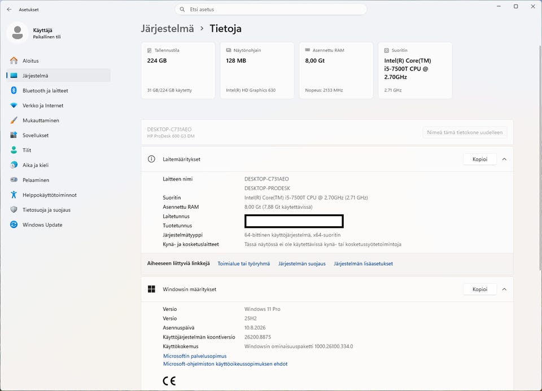
Task: Click the Pelaaminen controller icon
Action: click(x=14, y=179)
